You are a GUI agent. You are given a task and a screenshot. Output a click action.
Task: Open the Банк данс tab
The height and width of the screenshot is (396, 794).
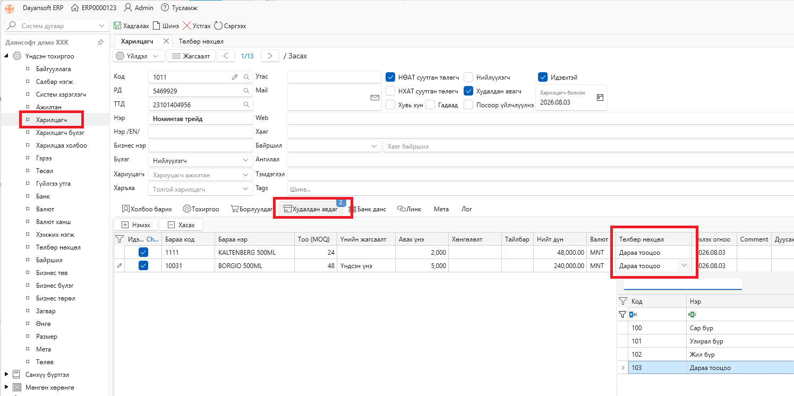tap(368, 209)
